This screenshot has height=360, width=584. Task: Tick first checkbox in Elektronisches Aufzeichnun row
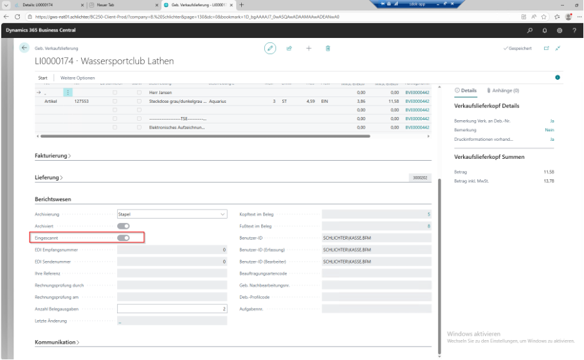(114, 127)
